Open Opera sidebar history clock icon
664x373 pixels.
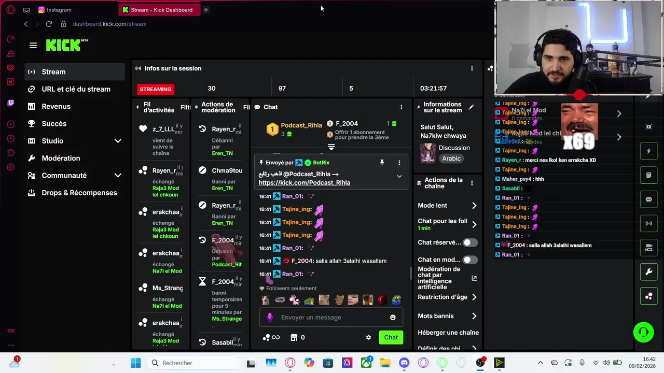coord(10,138)
